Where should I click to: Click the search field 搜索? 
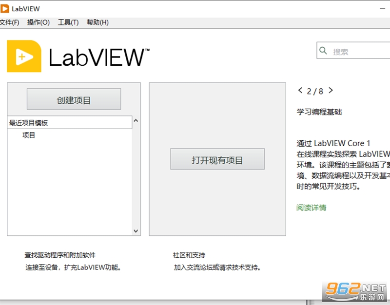353,51
